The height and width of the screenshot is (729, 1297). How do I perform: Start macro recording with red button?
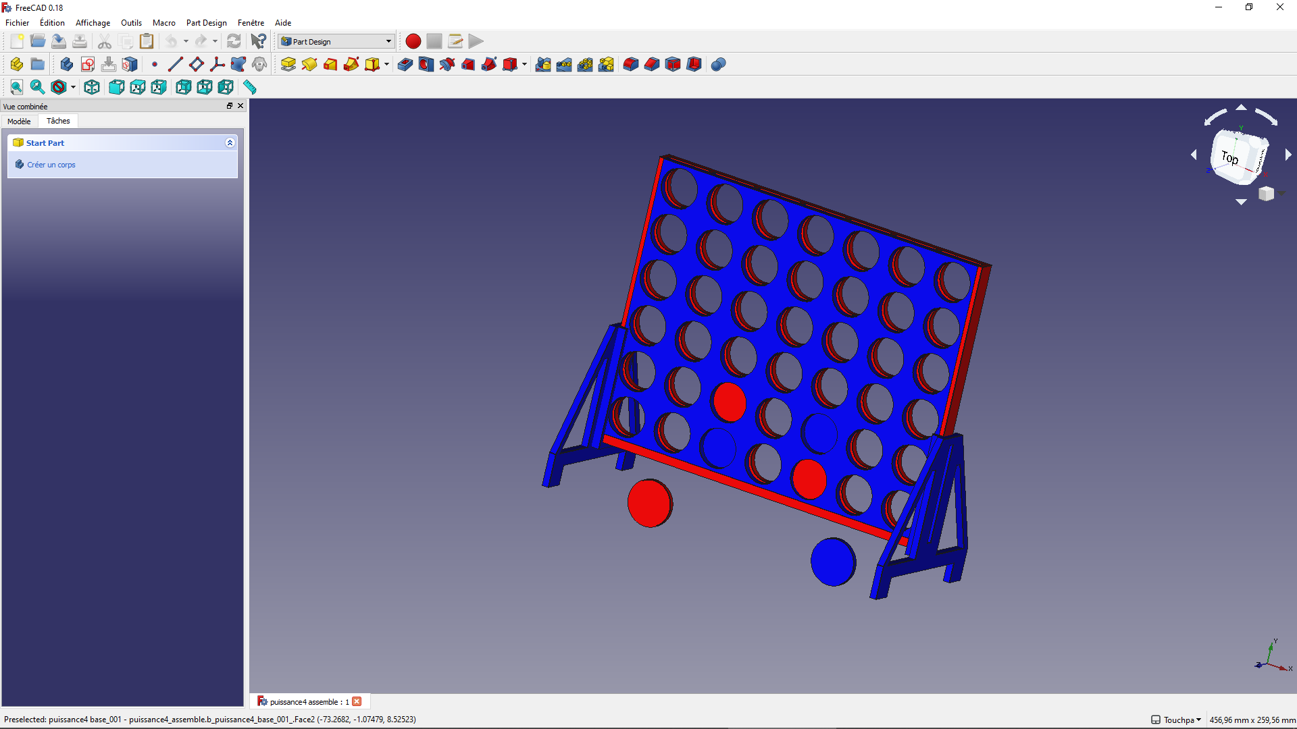point(413,41)
